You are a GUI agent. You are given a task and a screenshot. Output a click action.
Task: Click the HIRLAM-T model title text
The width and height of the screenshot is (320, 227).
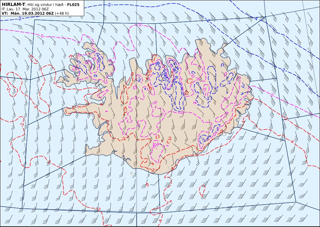[13, 4]
